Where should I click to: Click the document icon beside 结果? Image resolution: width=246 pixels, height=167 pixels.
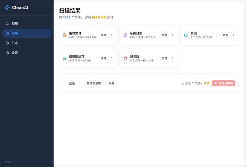[x=7, y=33]
